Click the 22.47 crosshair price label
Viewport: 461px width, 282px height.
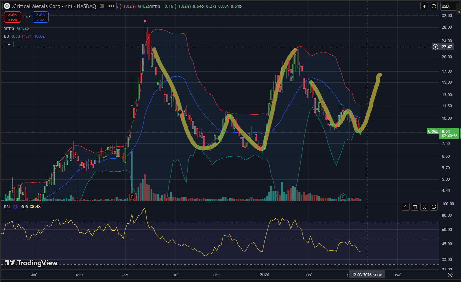click(447, 47)
